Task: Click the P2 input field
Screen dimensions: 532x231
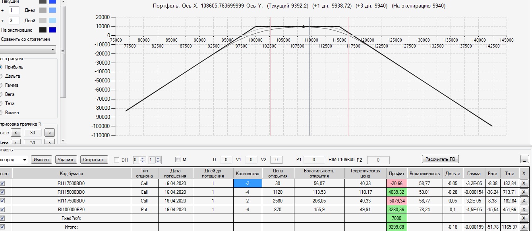Action: coord(377,160)
